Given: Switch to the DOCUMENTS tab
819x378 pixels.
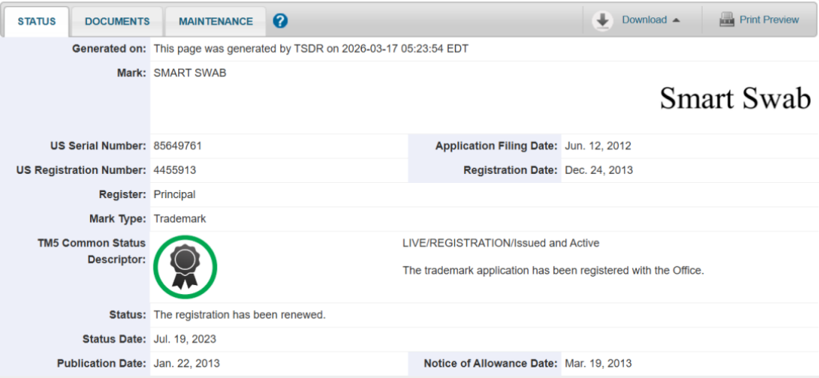Looking at the screenshot, I should click(117, 21).
